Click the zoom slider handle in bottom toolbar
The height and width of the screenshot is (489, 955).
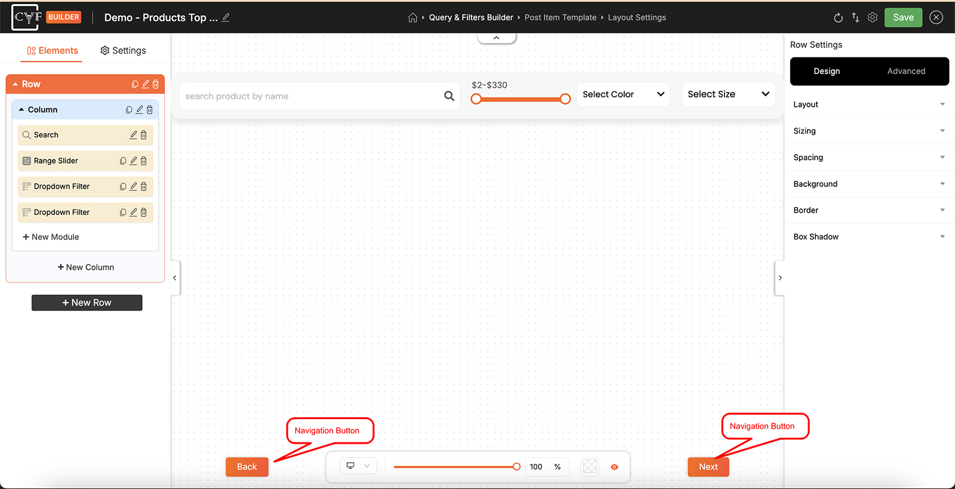pyautogui.click(x=516, y=467)
